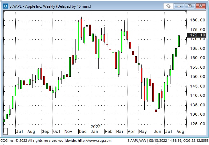This screenshot has width=209, height=145.
Task: Click the May label on the time axis
Action: (x=143, y=132)
